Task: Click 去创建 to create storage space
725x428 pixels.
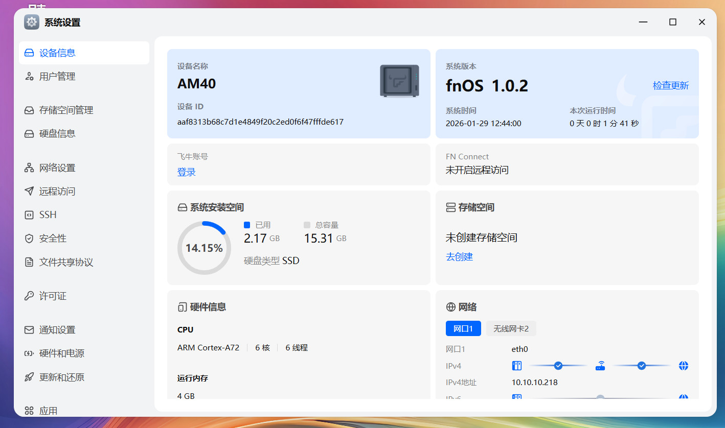Action: pos(459,257)
